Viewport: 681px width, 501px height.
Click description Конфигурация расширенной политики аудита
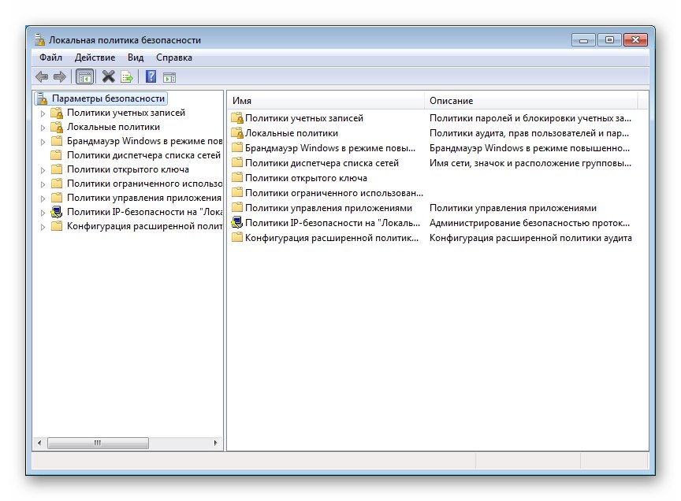pyautogui.click(x=530, y=238)
